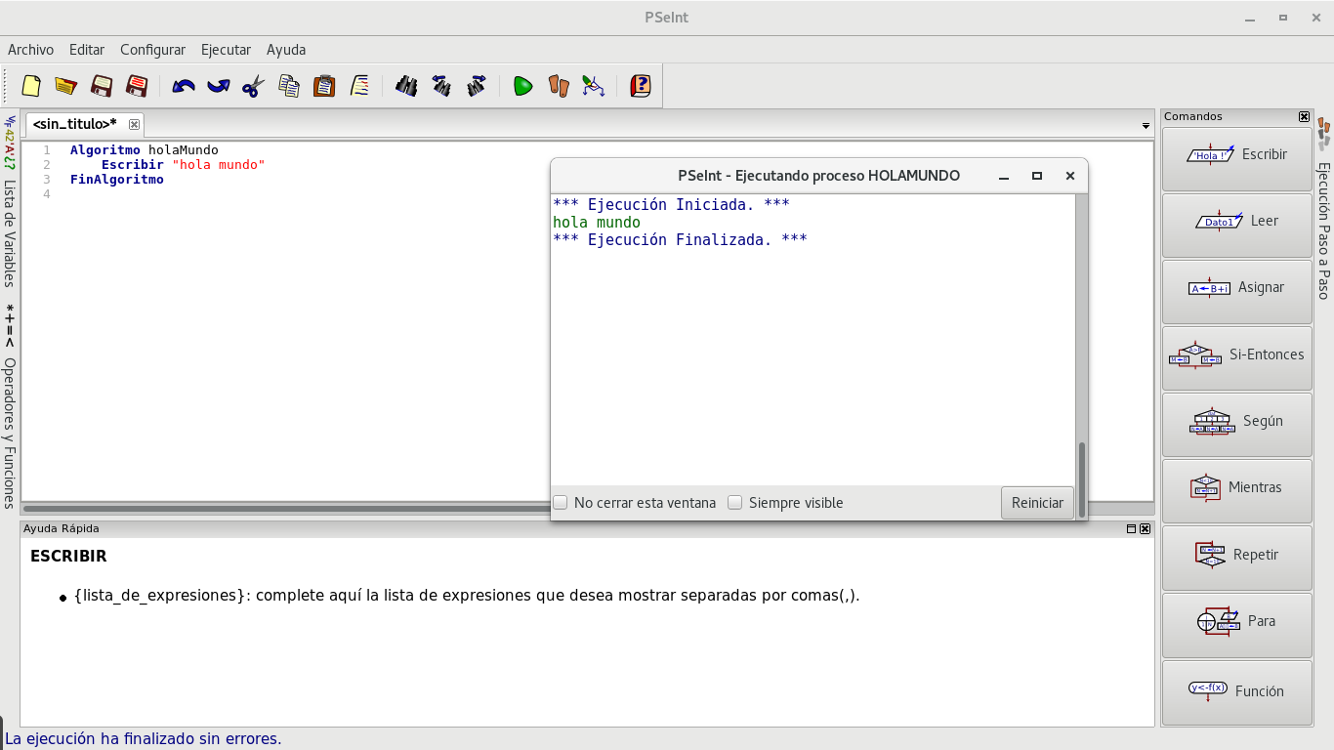Insert the Leer command
Viewport: 1334px width, 750px height.
point(1236,226)
